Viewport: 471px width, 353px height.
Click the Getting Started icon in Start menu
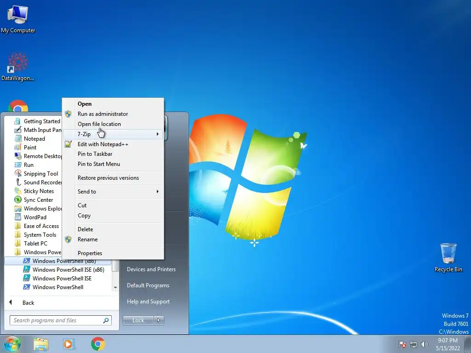(x=18, y=121)
